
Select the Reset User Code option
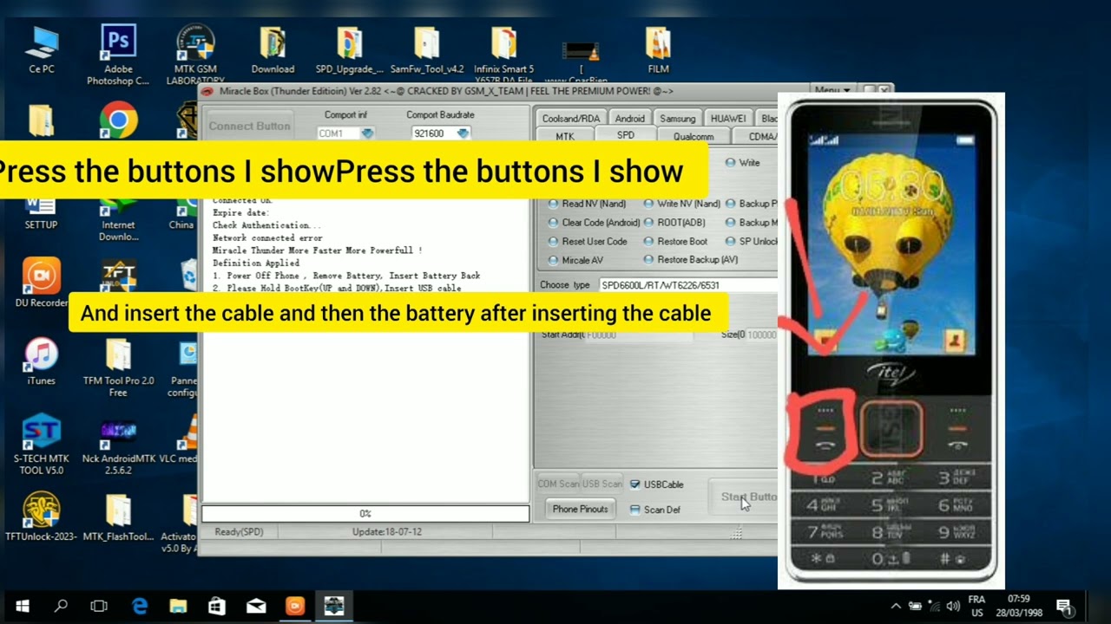click(x=588, y=242)
